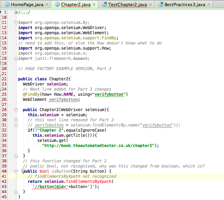Click the constructor fold end marker on line 37
Image resolution: width=224 pixels, height=200 pixels.
(x=16, y=156)
